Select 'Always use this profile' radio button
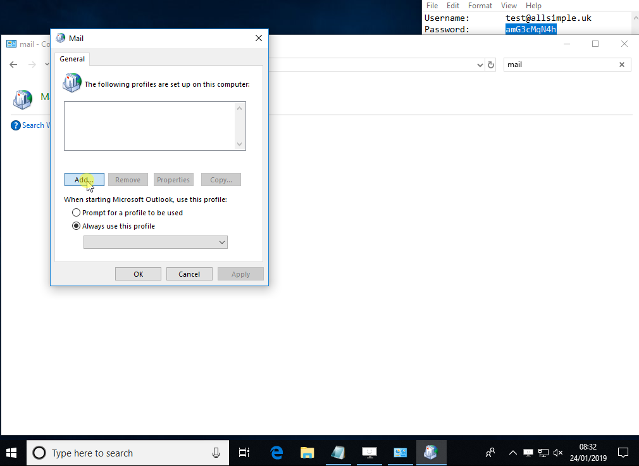The height and width of the screenshot is (466, 639). point(77,226)
